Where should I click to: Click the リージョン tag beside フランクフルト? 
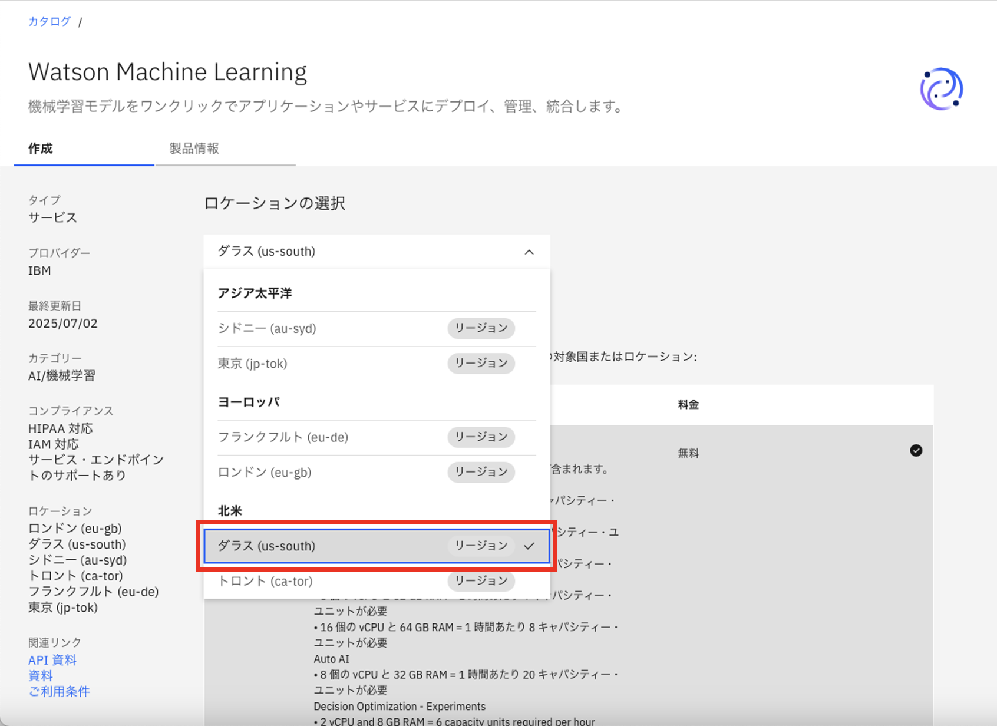(x=481, y=437)
